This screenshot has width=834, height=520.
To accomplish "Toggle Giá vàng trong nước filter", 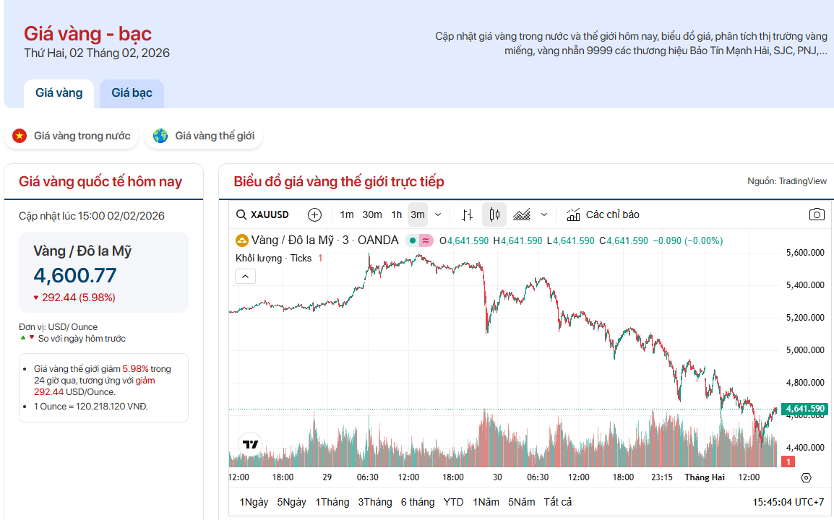I will [72, 136].
